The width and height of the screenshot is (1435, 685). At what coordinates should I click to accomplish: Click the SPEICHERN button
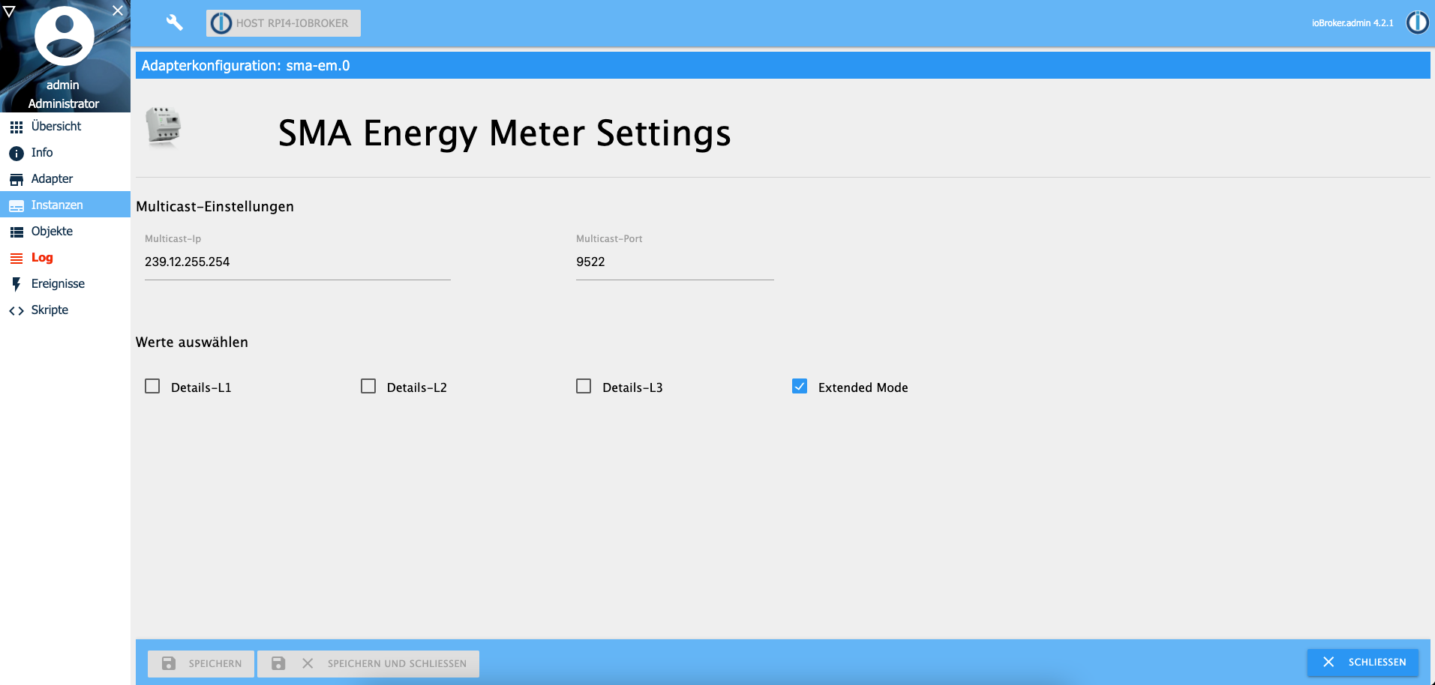pyautogui.click(x=201, y=663)
